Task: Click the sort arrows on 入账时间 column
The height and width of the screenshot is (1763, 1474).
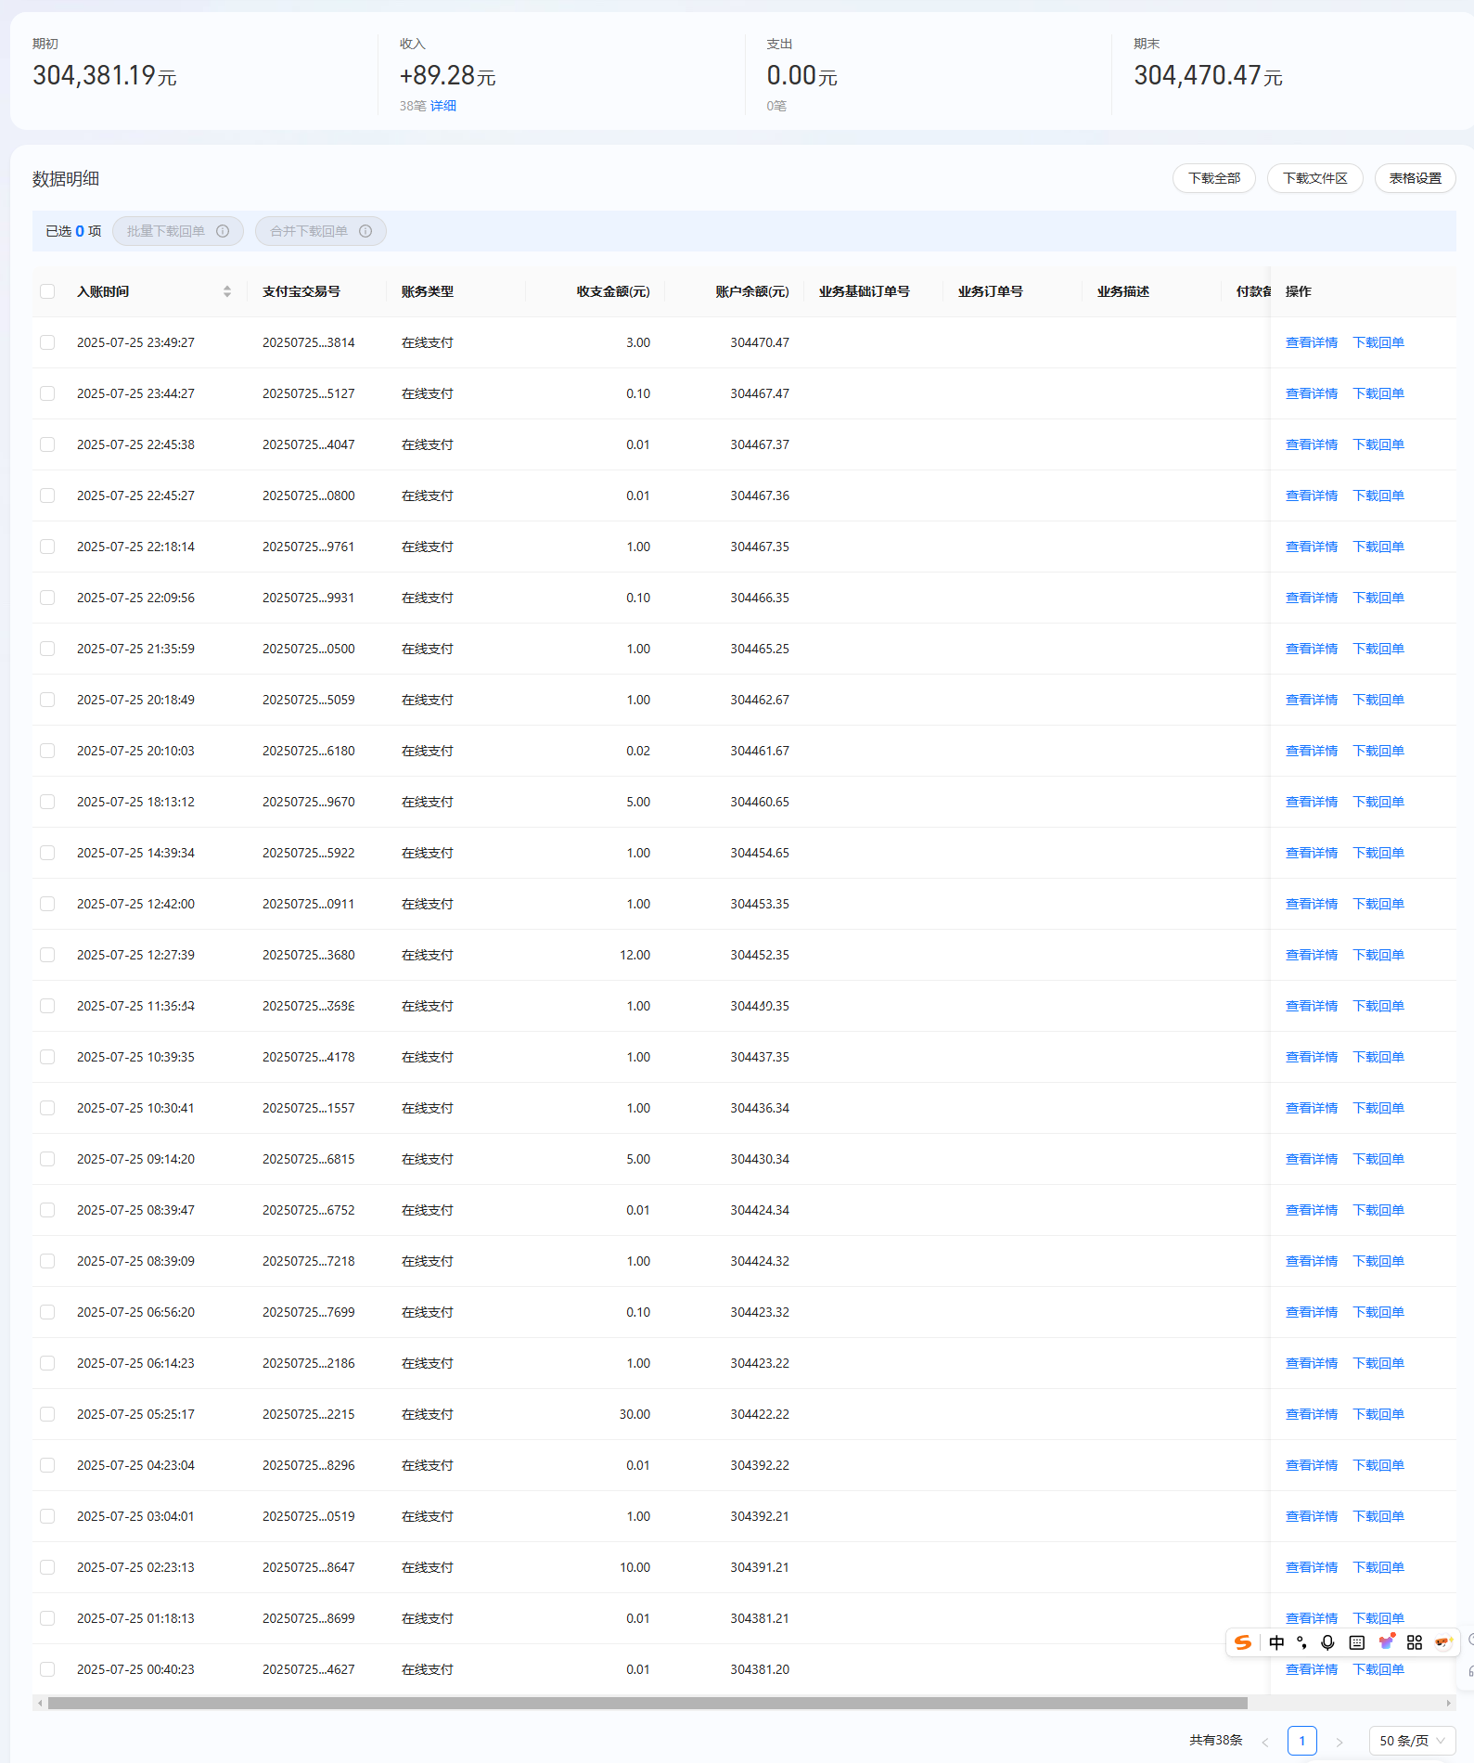Action: [227, 291]
